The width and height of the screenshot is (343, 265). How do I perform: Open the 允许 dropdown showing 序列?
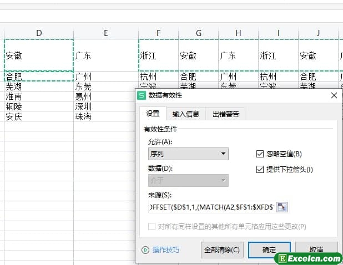188,154
